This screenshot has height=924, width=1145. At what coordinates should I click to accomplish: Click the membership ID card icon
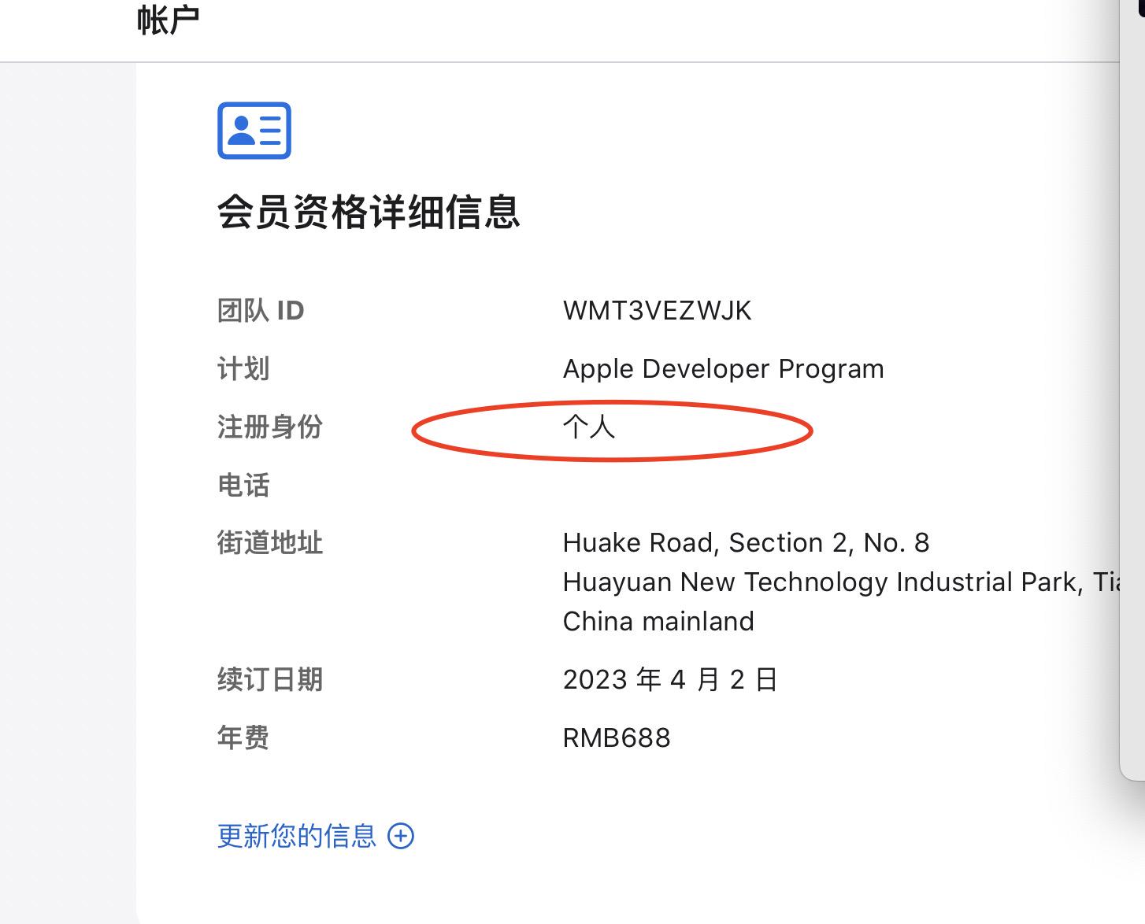[x=254, y=131]
